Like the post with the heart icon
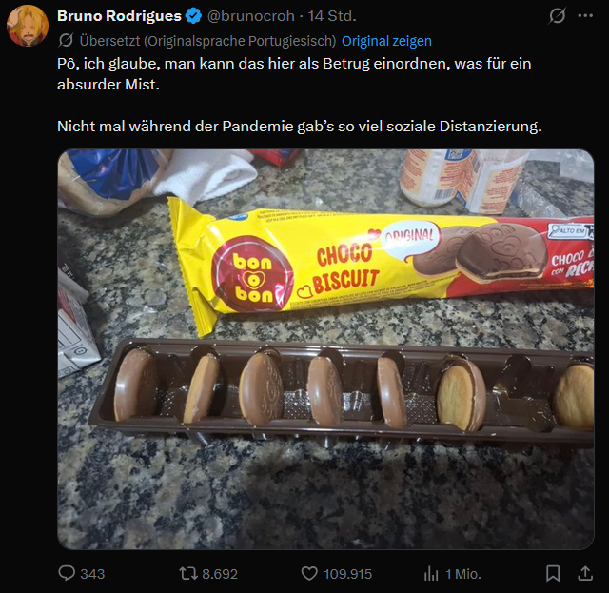 [x=309, y=574]
